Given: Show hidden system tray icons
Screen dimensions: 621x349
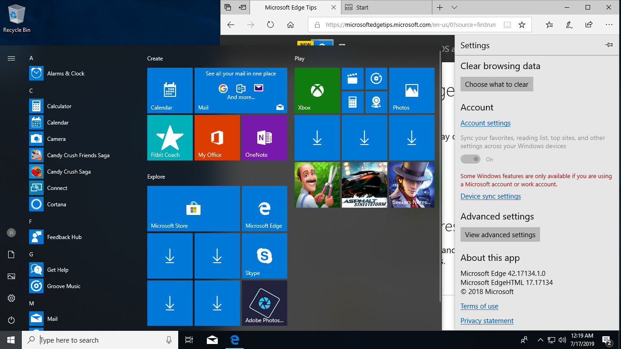Looking at the screenshot, I should (x=541, y=340).
